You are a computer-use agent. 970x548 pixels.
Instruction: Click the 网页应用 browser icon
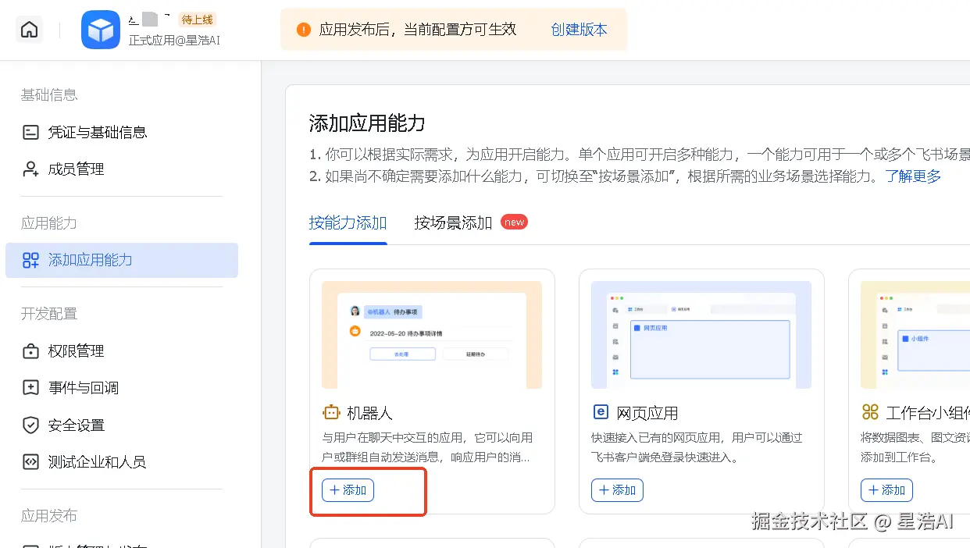601,412
